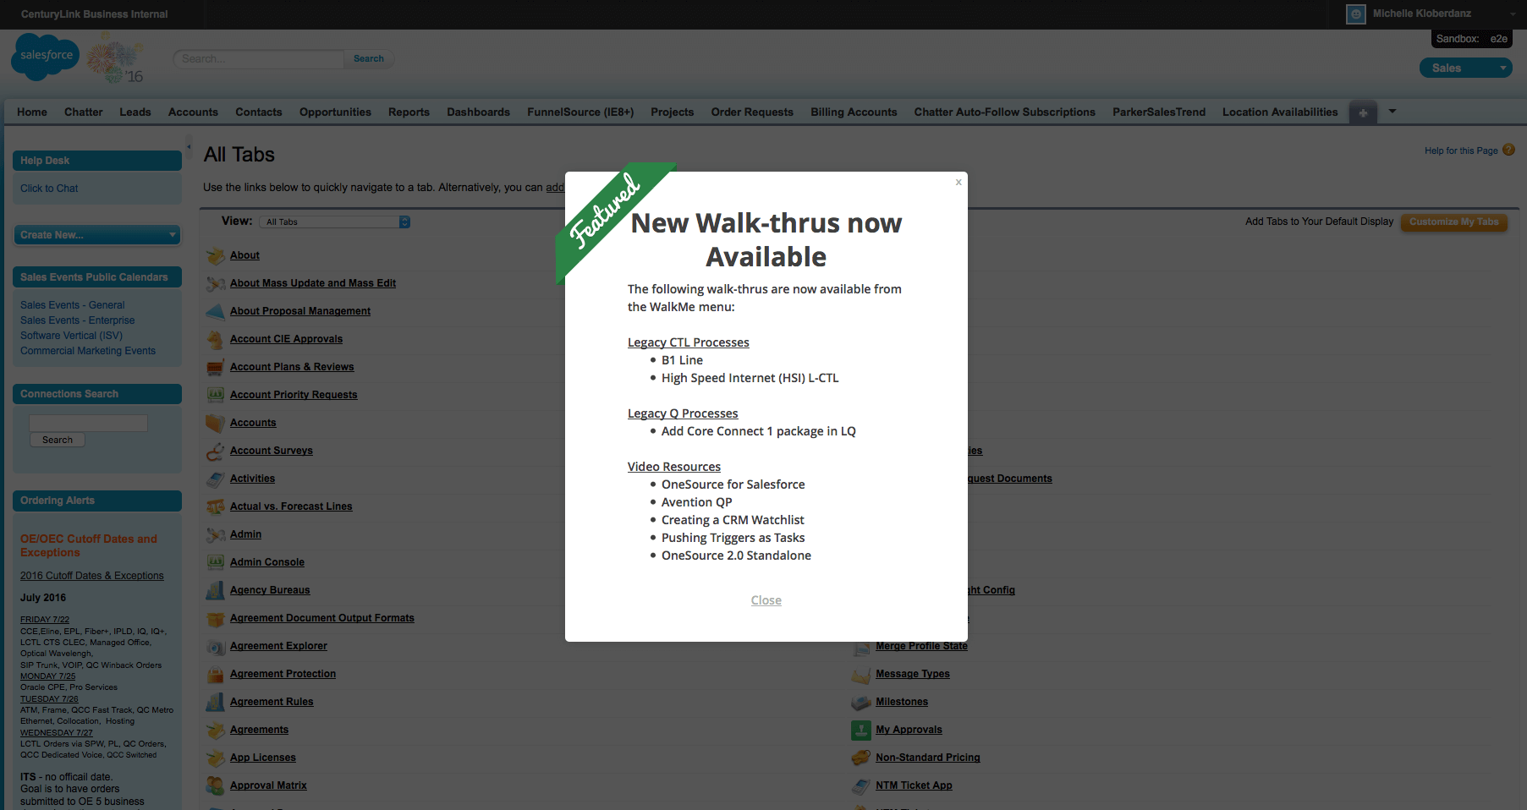Viewport: 1527px width, 810px height.
Task: Open the Opportunities tab
Action: (x=335, y=112)
